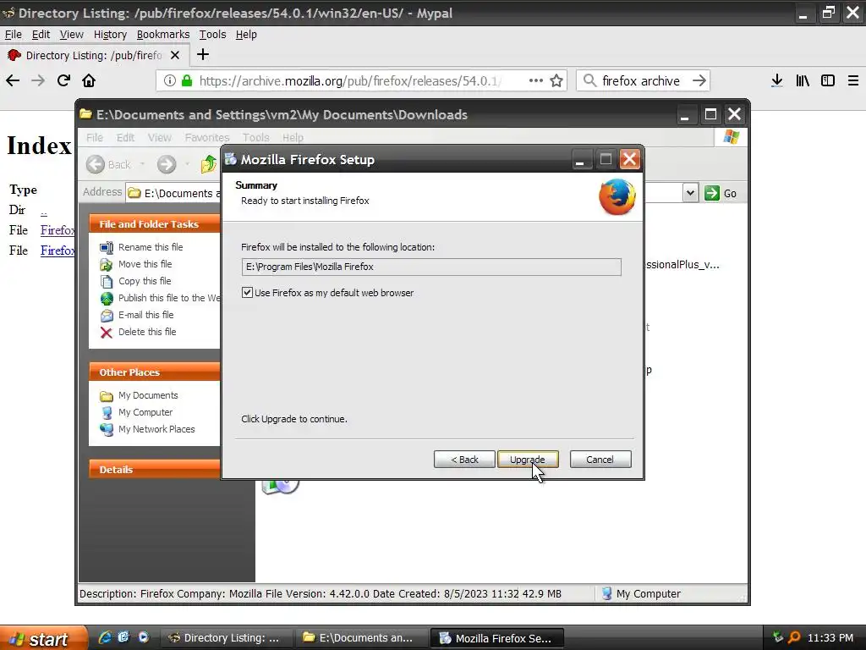Go forward in Mypal browser
This screenshot has height=650, width=866.
tap(37, 80)
